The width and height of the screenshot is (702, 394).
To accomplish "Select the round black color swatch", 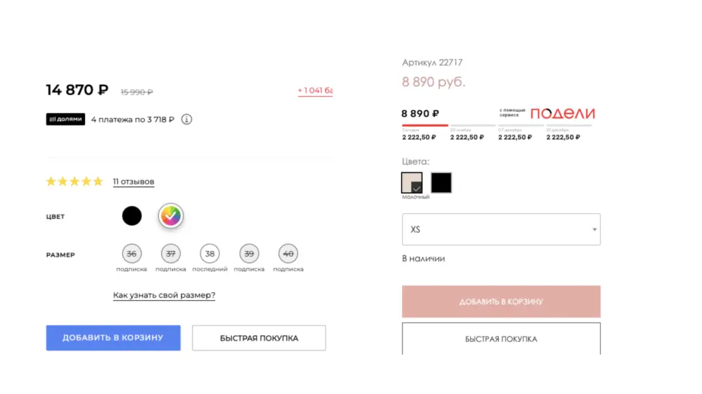I will (x=132, y=216).
